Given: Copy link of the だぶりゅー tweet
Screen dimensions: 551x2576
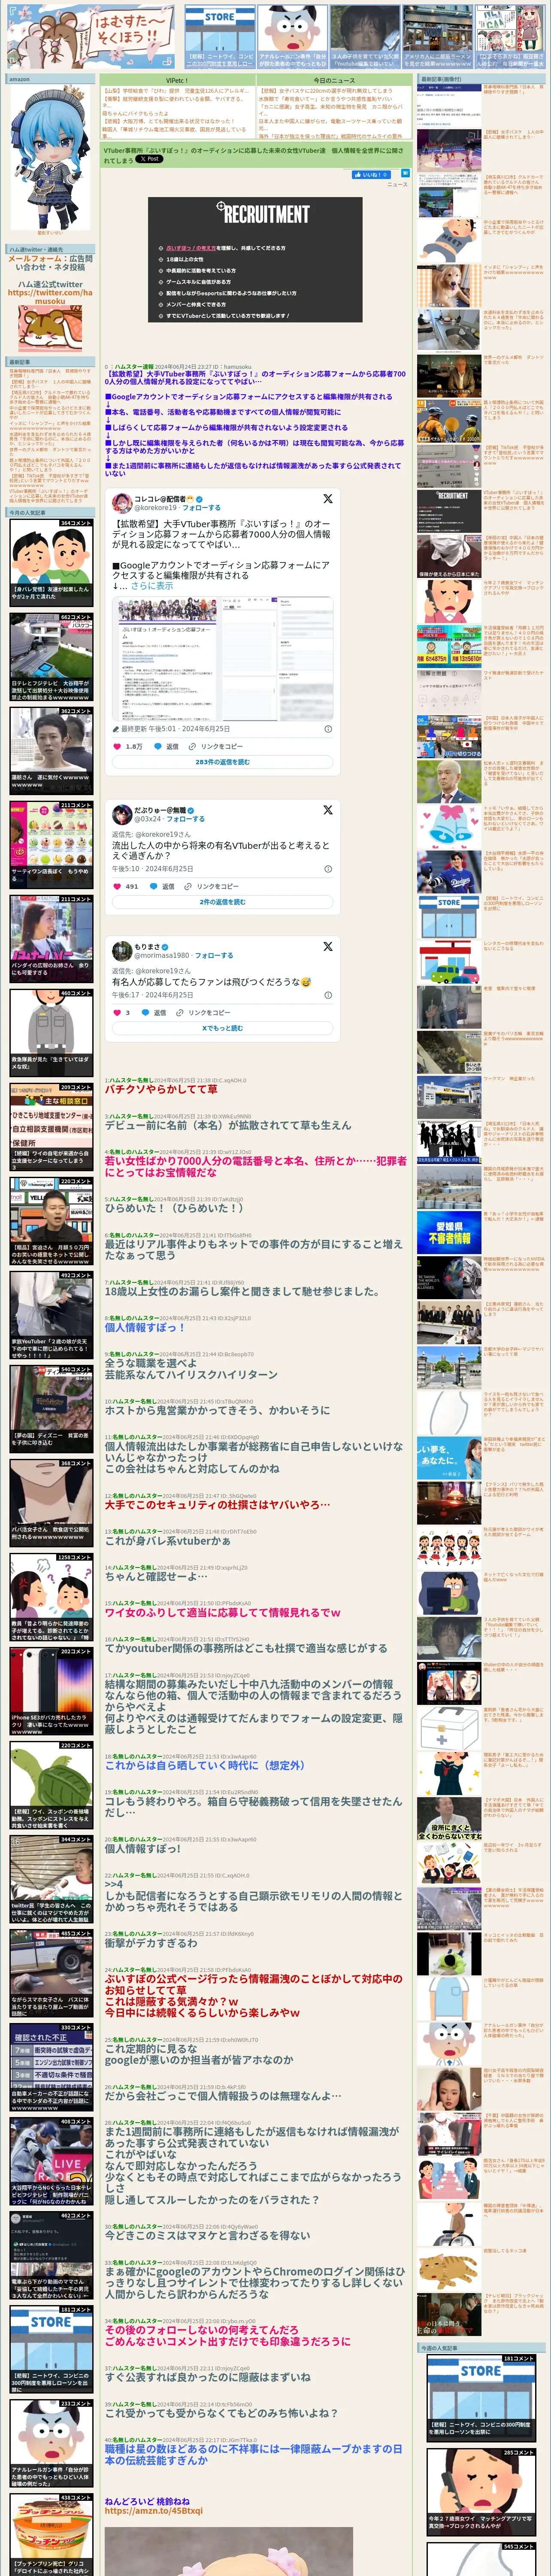Looking at the screenshot, I should 211,886.
